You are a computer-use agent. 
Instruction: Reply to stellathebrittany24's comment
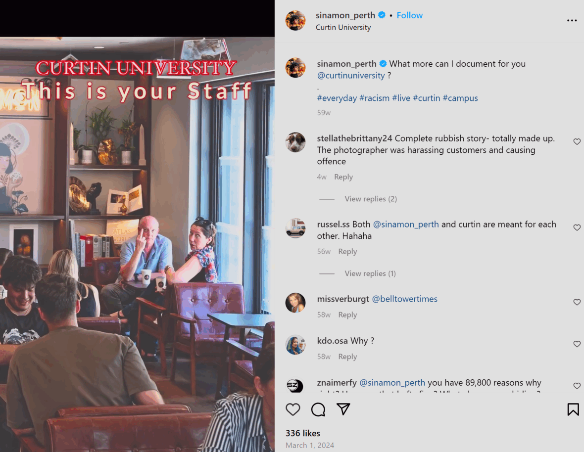coord(343,177)
